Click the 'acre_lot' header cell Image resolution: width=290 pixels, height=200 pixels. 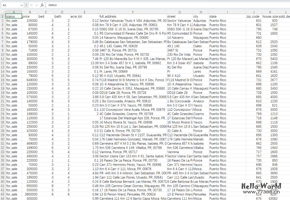(84, 16)
